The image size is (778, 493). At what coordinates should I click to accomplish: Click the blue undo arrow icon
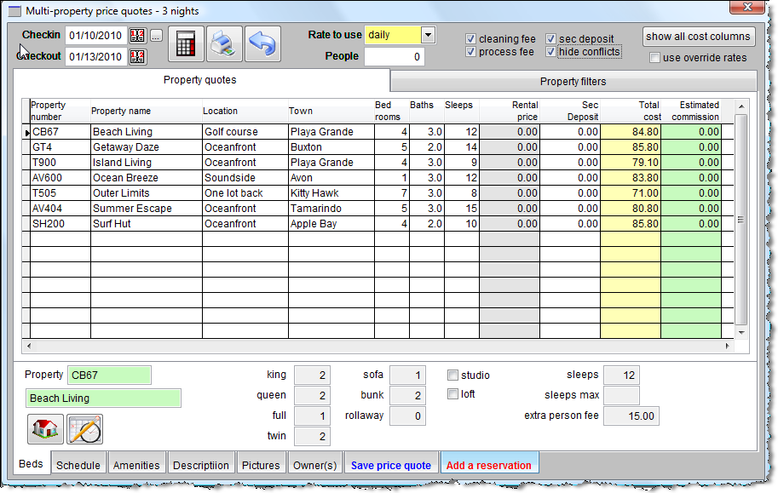click(262, 44)
